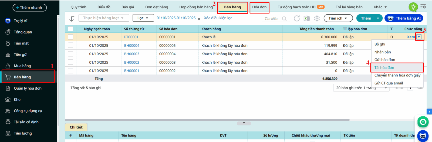Open voucher link BH00004
432x142 pixels.
tap(132, 46)
